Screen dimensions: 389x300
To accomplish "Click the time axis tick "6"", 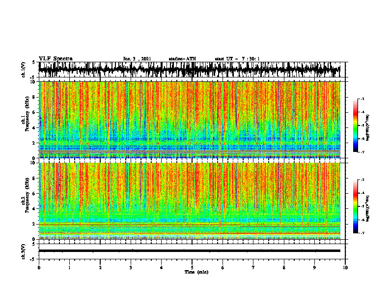I will 223,268.
